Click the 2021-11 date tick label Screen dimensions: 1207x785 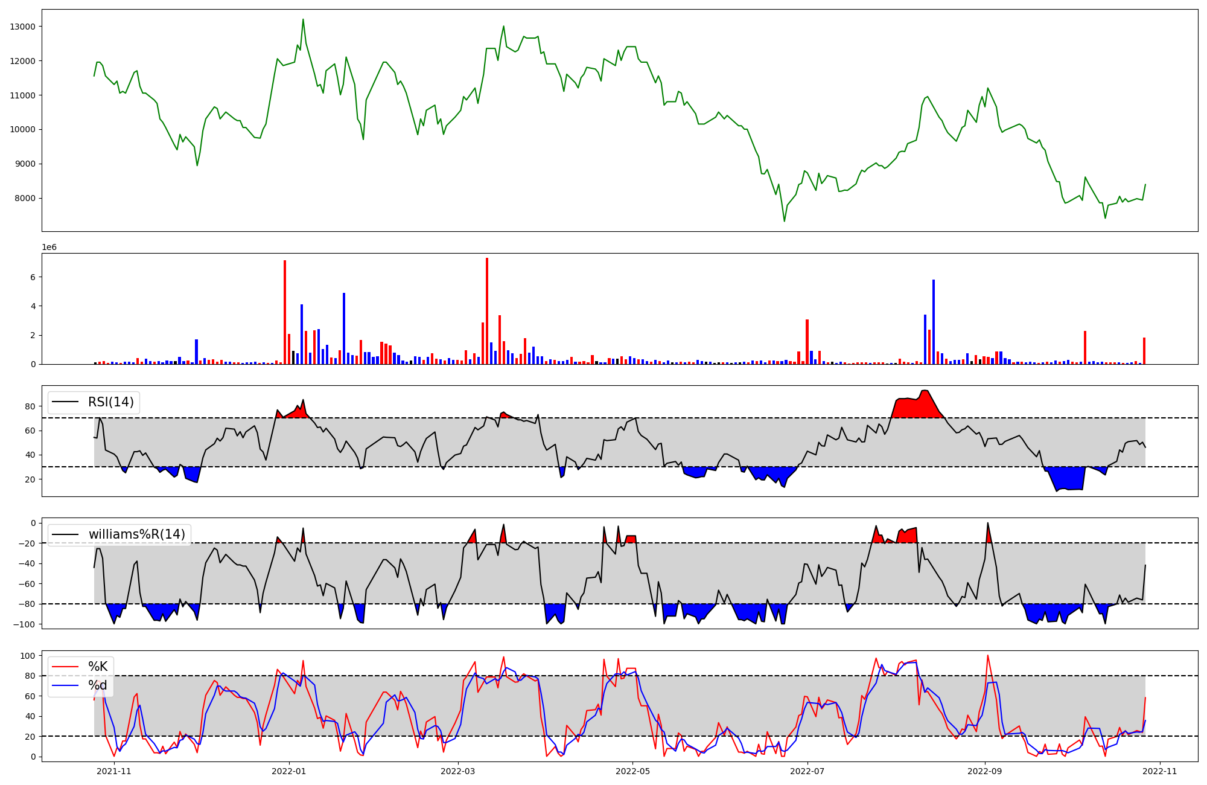114,771
